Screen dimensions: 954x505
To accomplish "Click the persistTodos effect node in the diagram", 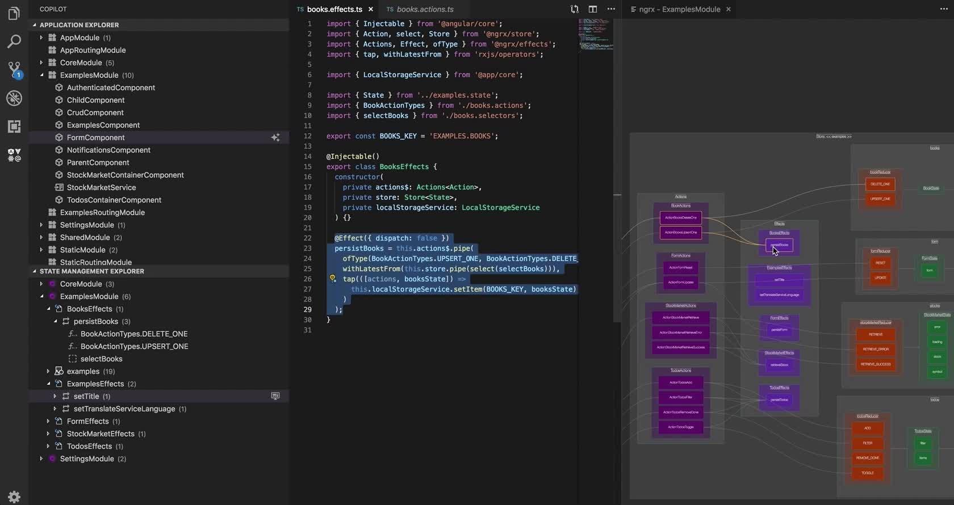I will [779, 400].
